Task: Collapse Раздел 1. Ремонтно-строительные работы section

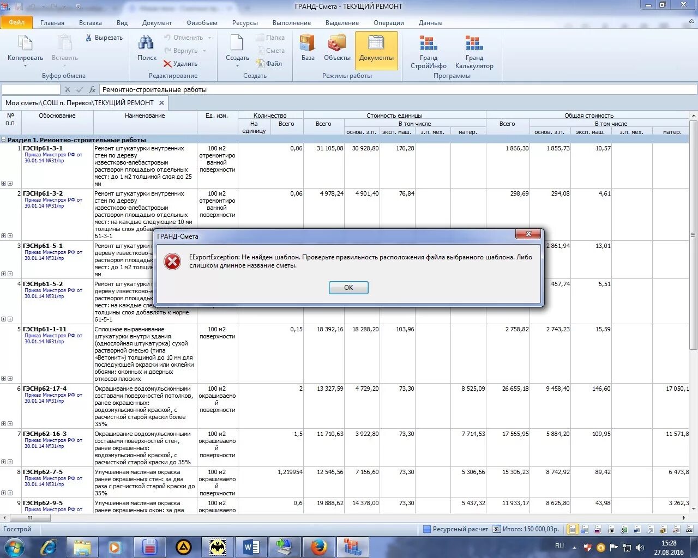Action: pyautogui.click(x=3, y=139)
